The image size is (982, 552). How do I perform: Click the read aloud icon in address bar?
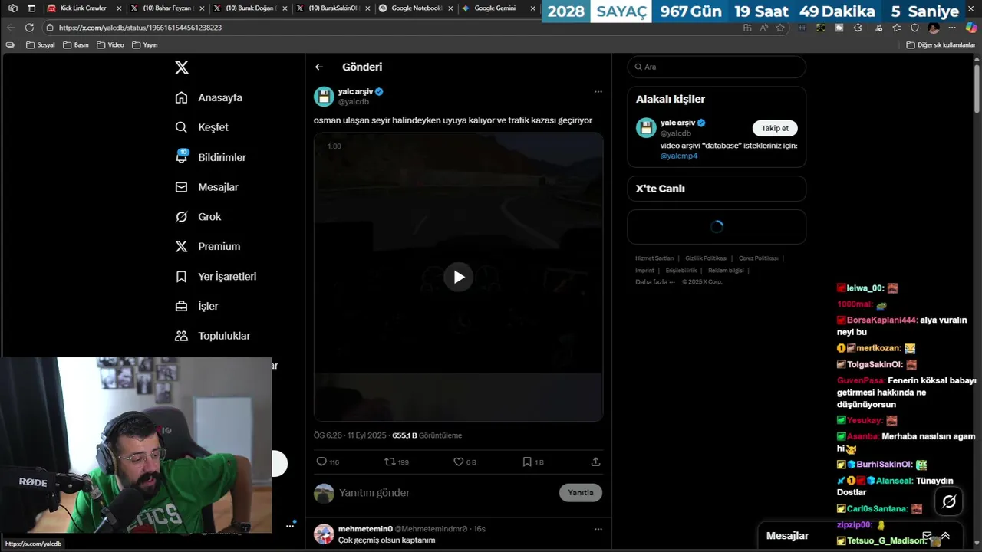tap(764, 28)
